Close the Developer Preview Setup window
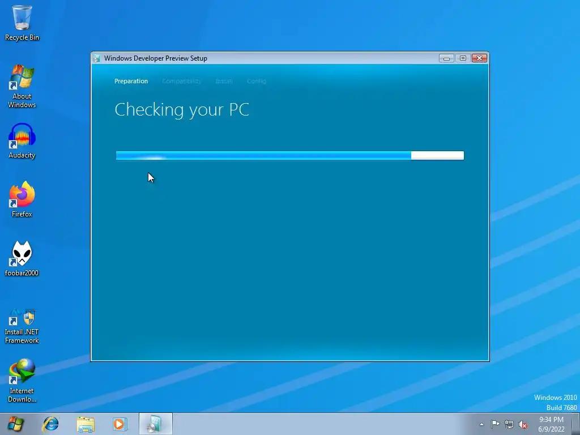The height and width of the screenshot is (435, 580). 479,58
